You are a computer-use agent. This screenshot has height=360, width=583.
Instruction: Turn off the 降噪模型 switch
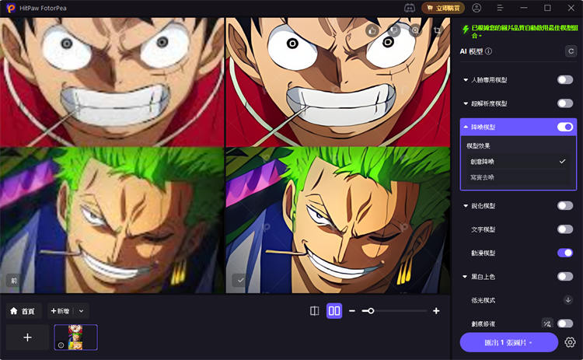click(565, 128)
